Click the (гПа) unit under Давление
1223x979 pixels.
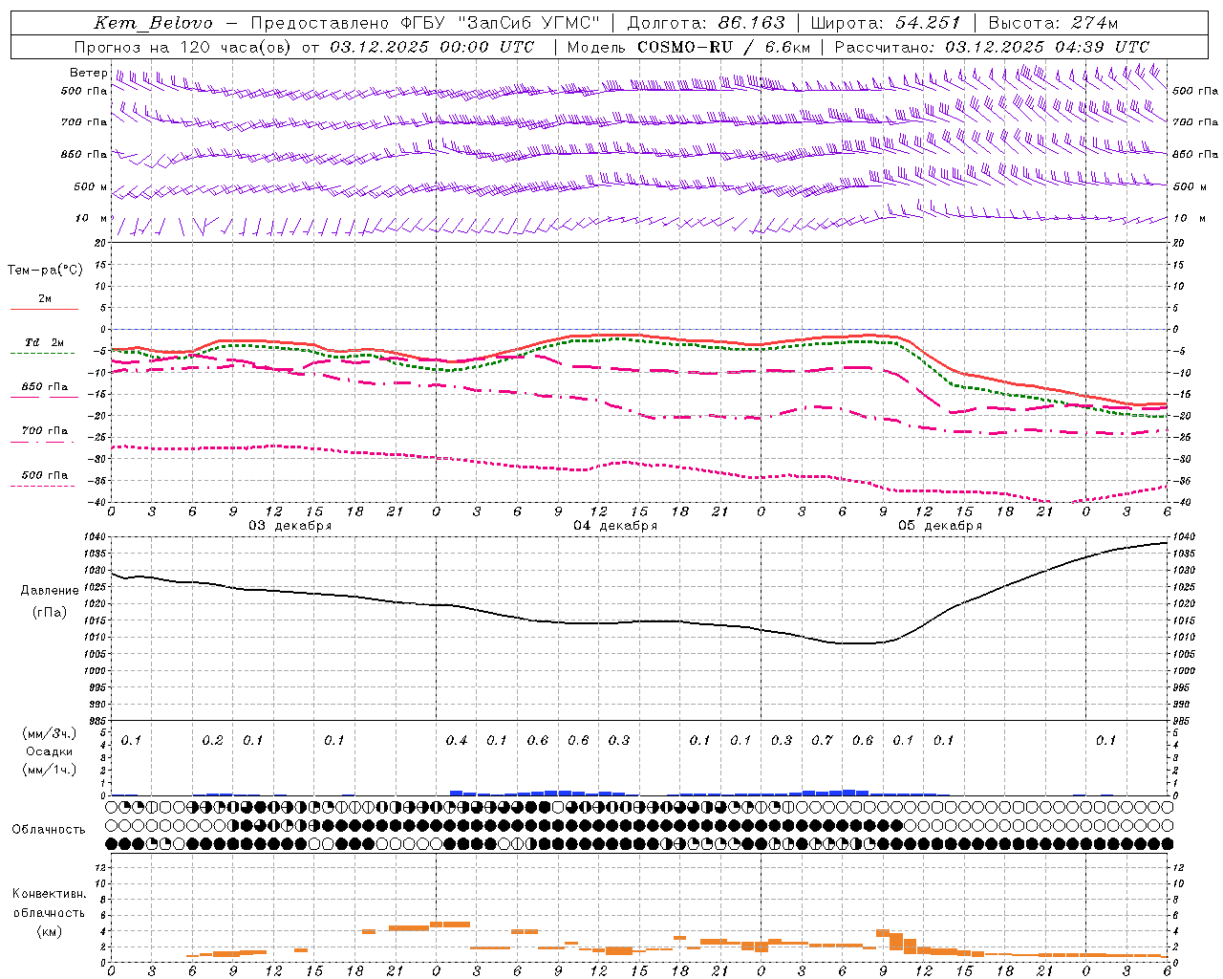[50, 612]
